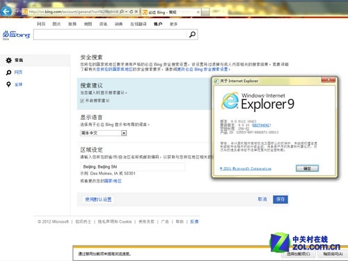
Task: Click the 显示语言 section heading
Action: tap(91, 117)
